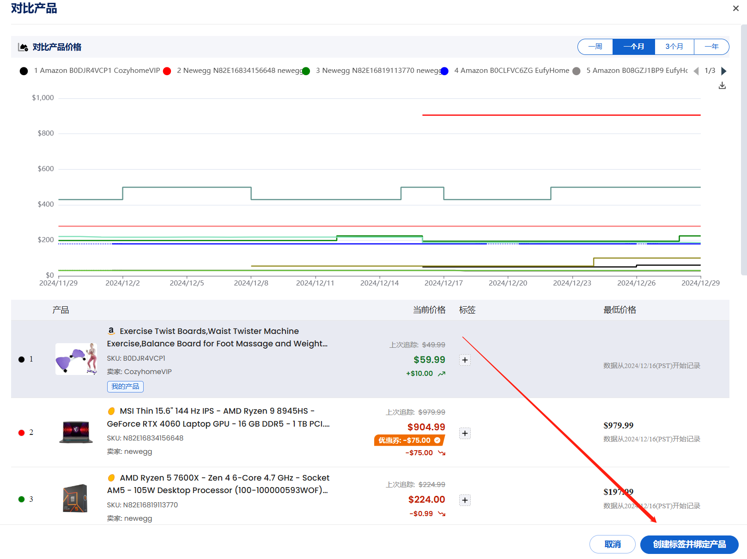This screenshot has width=747, height=559.
Task: Click Amazon logo icon on product 1
Action: [111, 331]
